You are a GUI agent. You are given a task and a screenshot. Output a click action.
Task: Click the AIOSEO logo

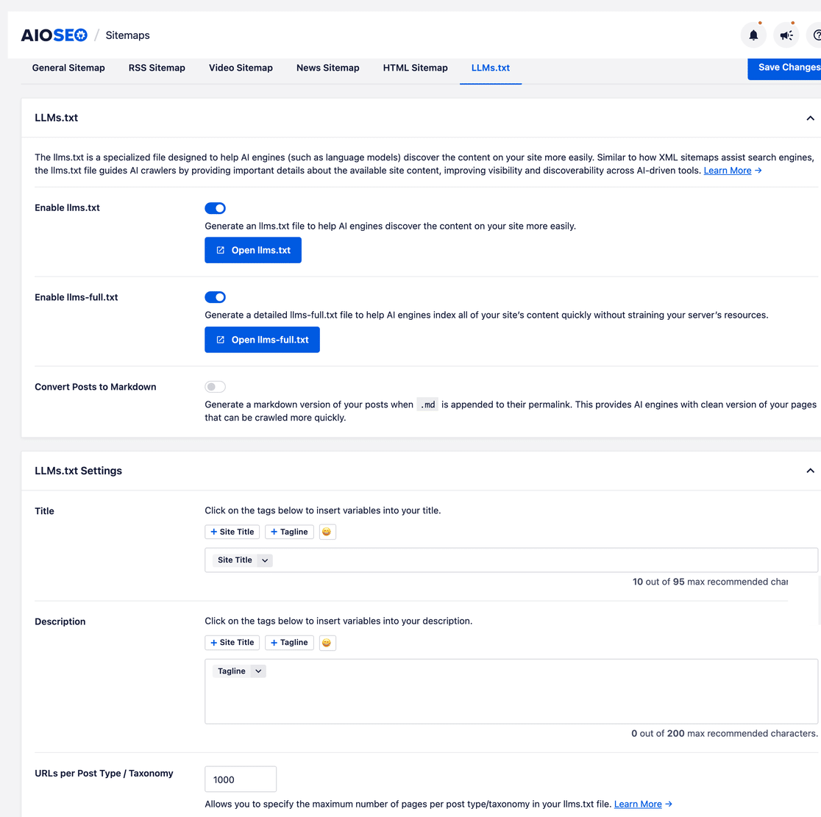(54, 35)
